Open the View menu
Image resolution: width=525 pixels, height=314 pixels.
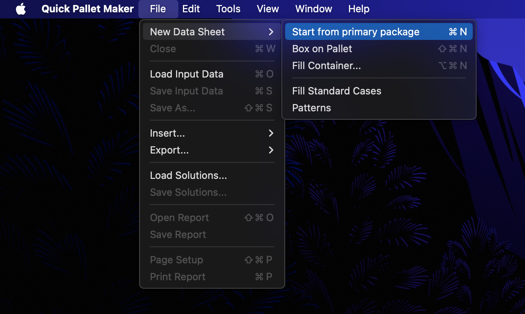click(x=268, y=9)
